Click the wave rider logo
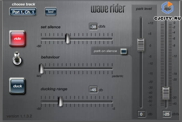This screenshot has height=122, width=182. point(108,8)
